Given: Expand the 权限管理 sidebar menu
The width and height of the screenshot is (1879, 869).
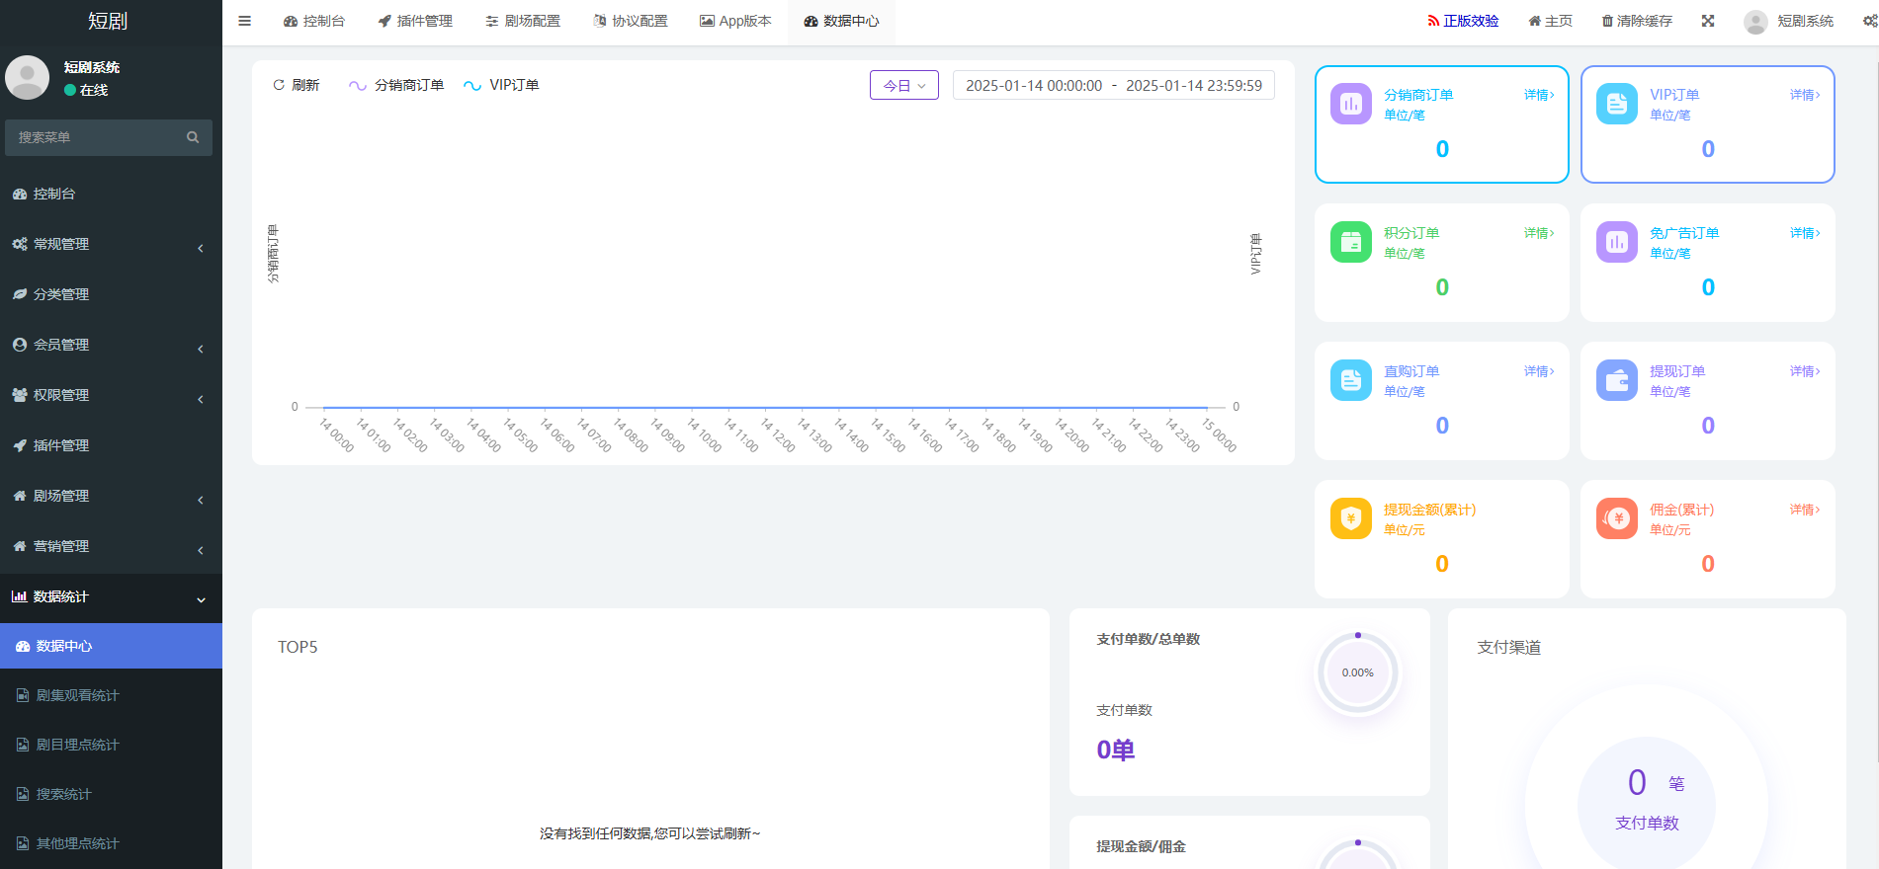Looking at the screenshot, I should pos(111,395).
